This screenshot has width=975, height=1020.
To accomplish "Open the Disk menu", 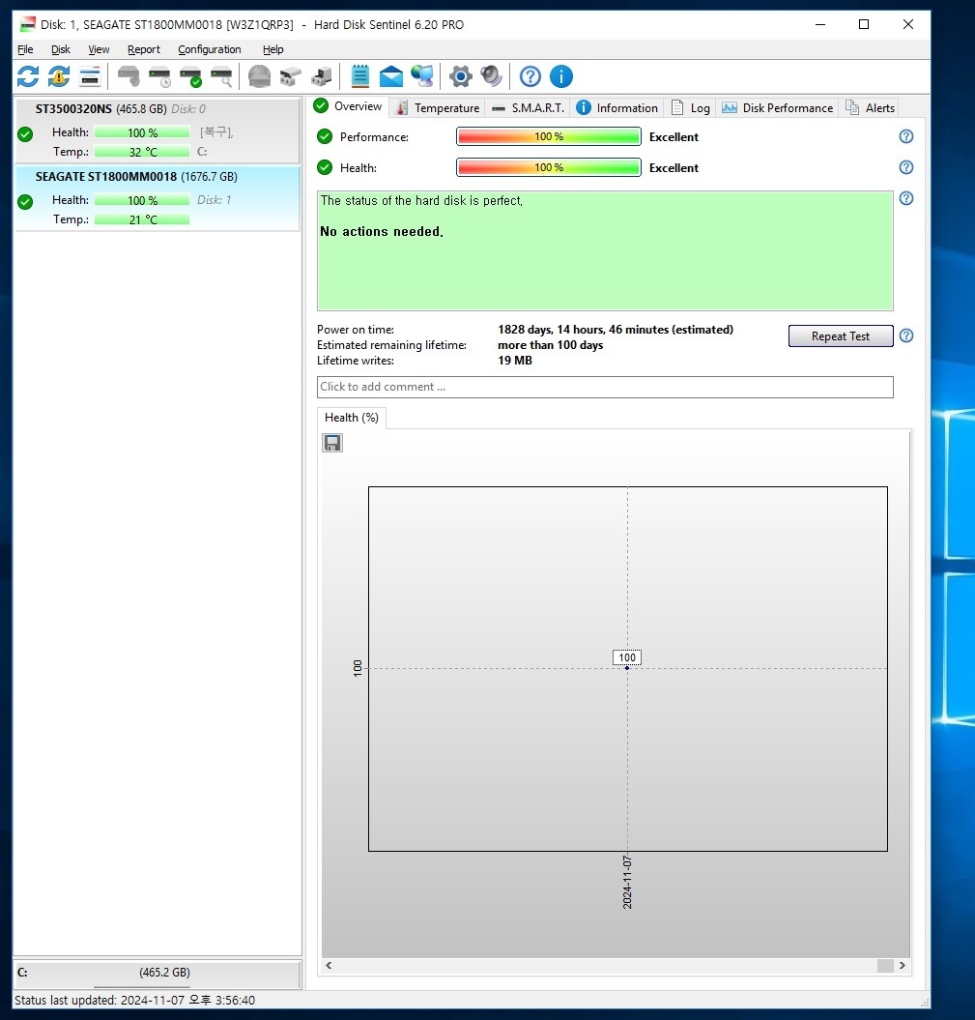I will coord(61,49).
